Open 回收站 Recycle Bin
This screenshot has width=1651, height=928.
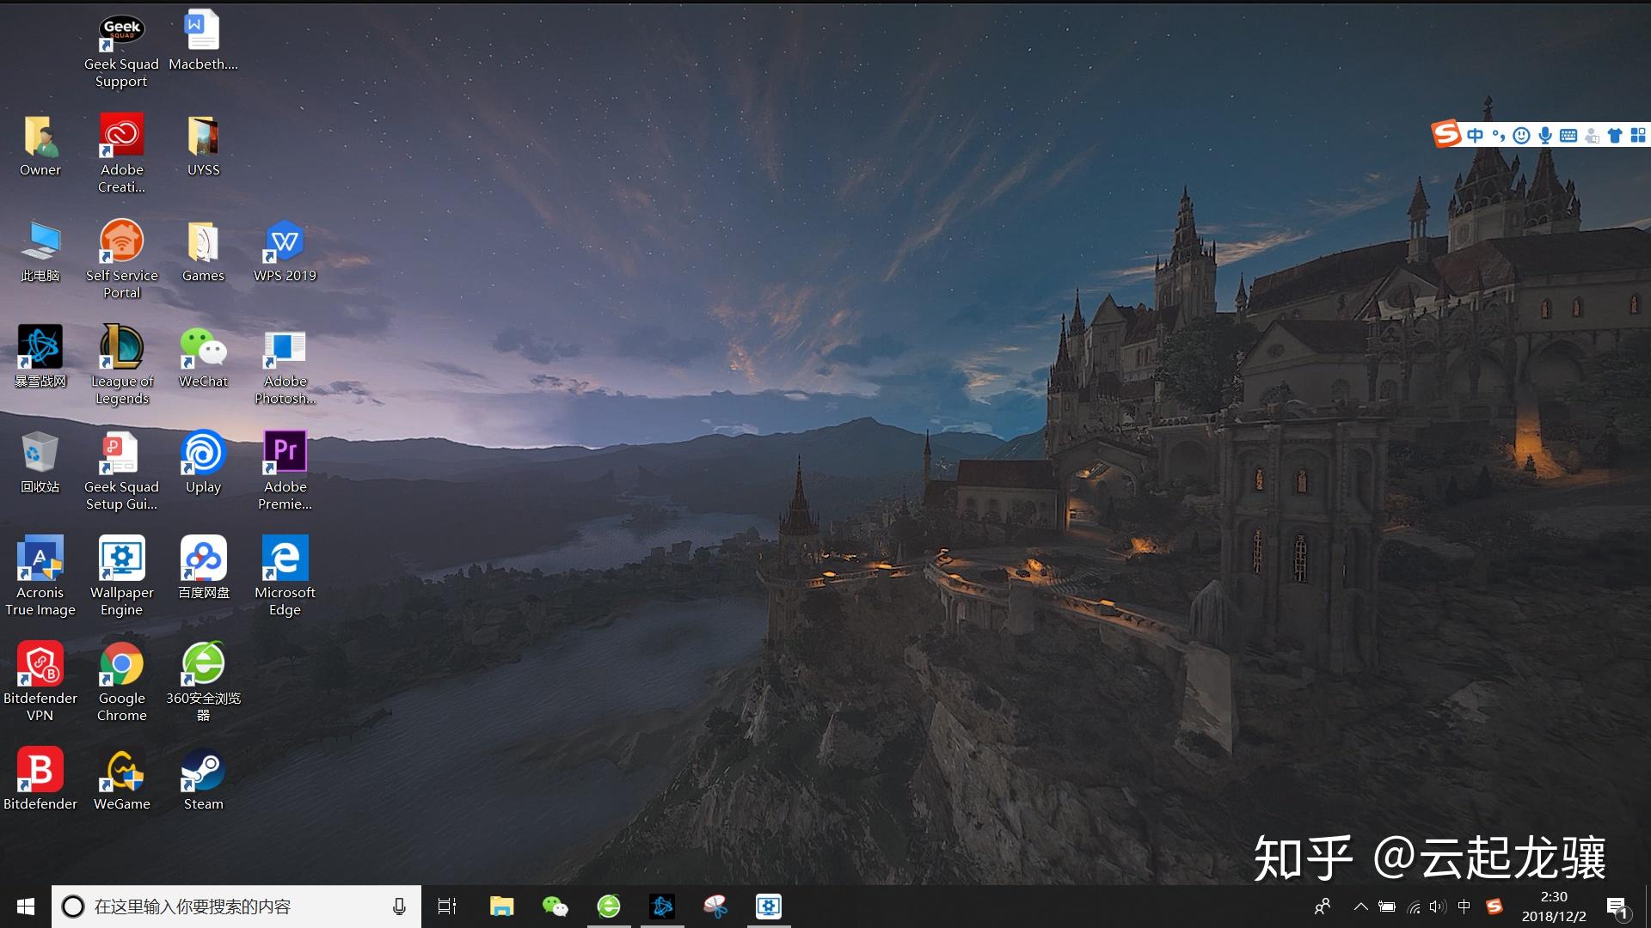(40, 464)
